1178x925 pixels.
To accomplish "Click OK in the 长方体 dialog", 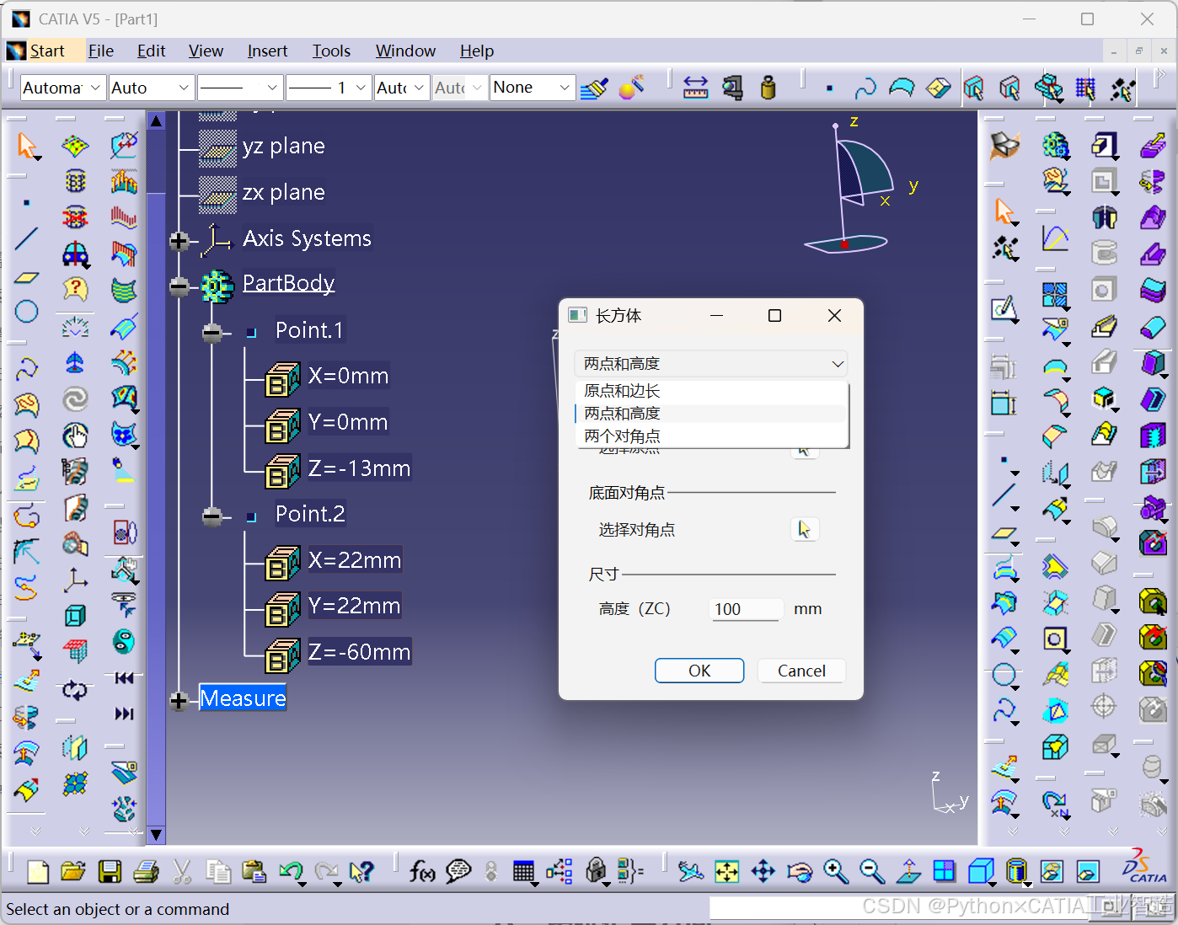I will click(x=699, y=671).
